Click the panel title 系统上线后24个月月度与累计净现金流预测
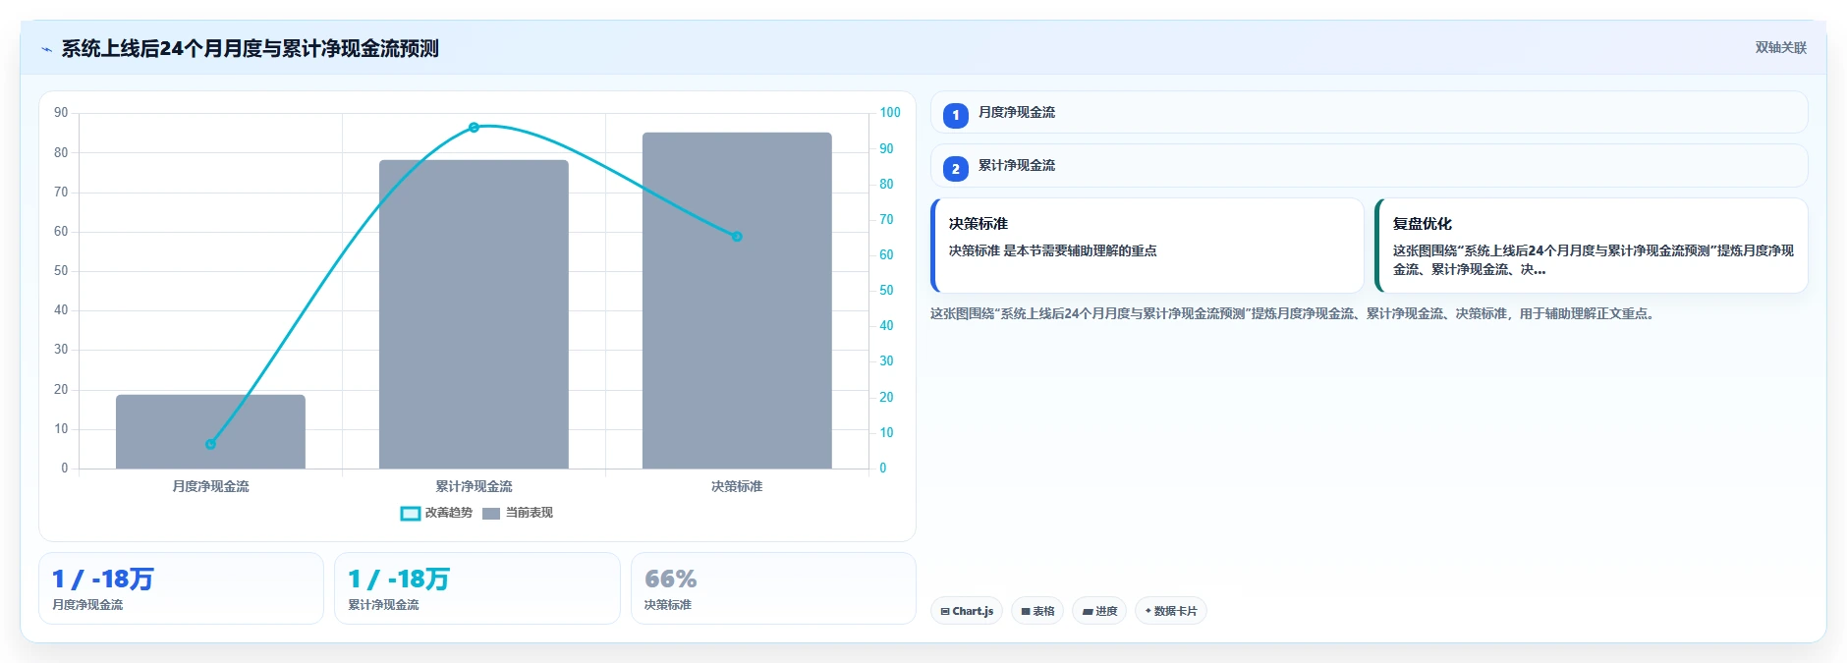Image resolution: width=1847 pixels, height=663 pixels. [x=250, y=48]
